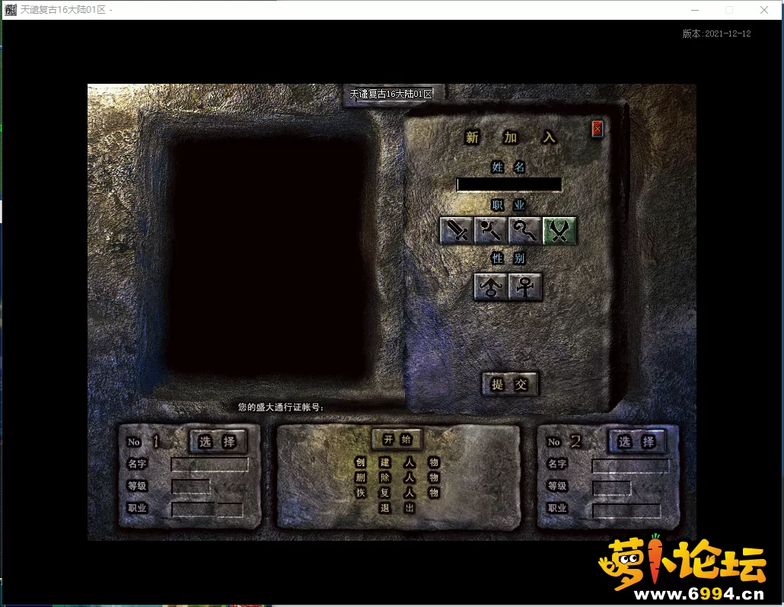Choose the female gender symbol
784x607 pixels.
[525, 286]
